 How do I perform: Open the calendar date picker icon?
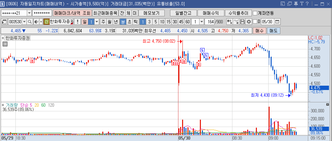277,22
